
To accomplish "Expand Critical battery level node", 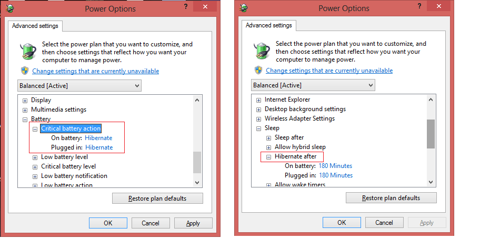I will (35, 167).
